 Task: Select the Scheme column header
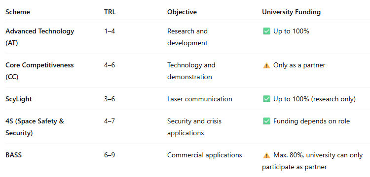18,12
